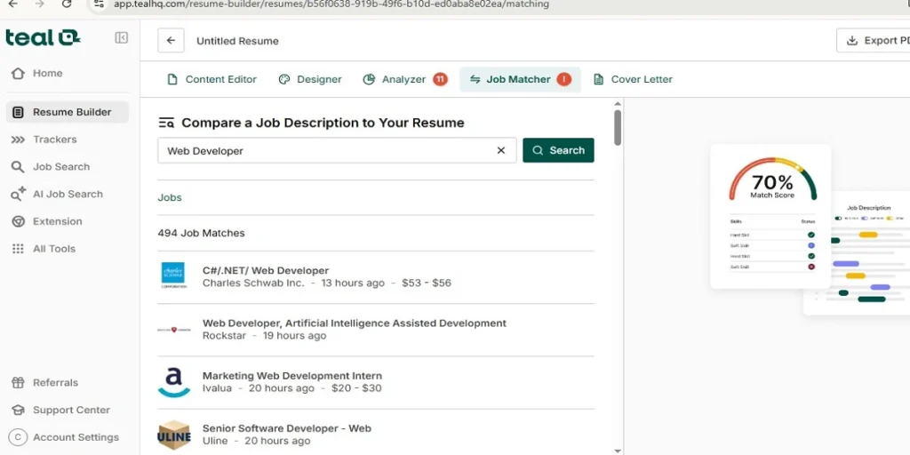Click the Export PDF button

click(874, 41)
